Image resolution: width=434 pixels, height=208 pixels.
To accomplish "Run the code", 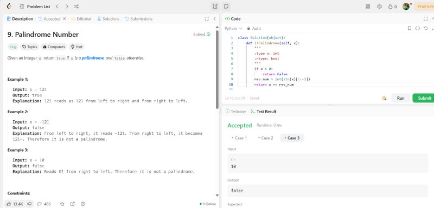I will pyautogui.click(x=400, y=98).
